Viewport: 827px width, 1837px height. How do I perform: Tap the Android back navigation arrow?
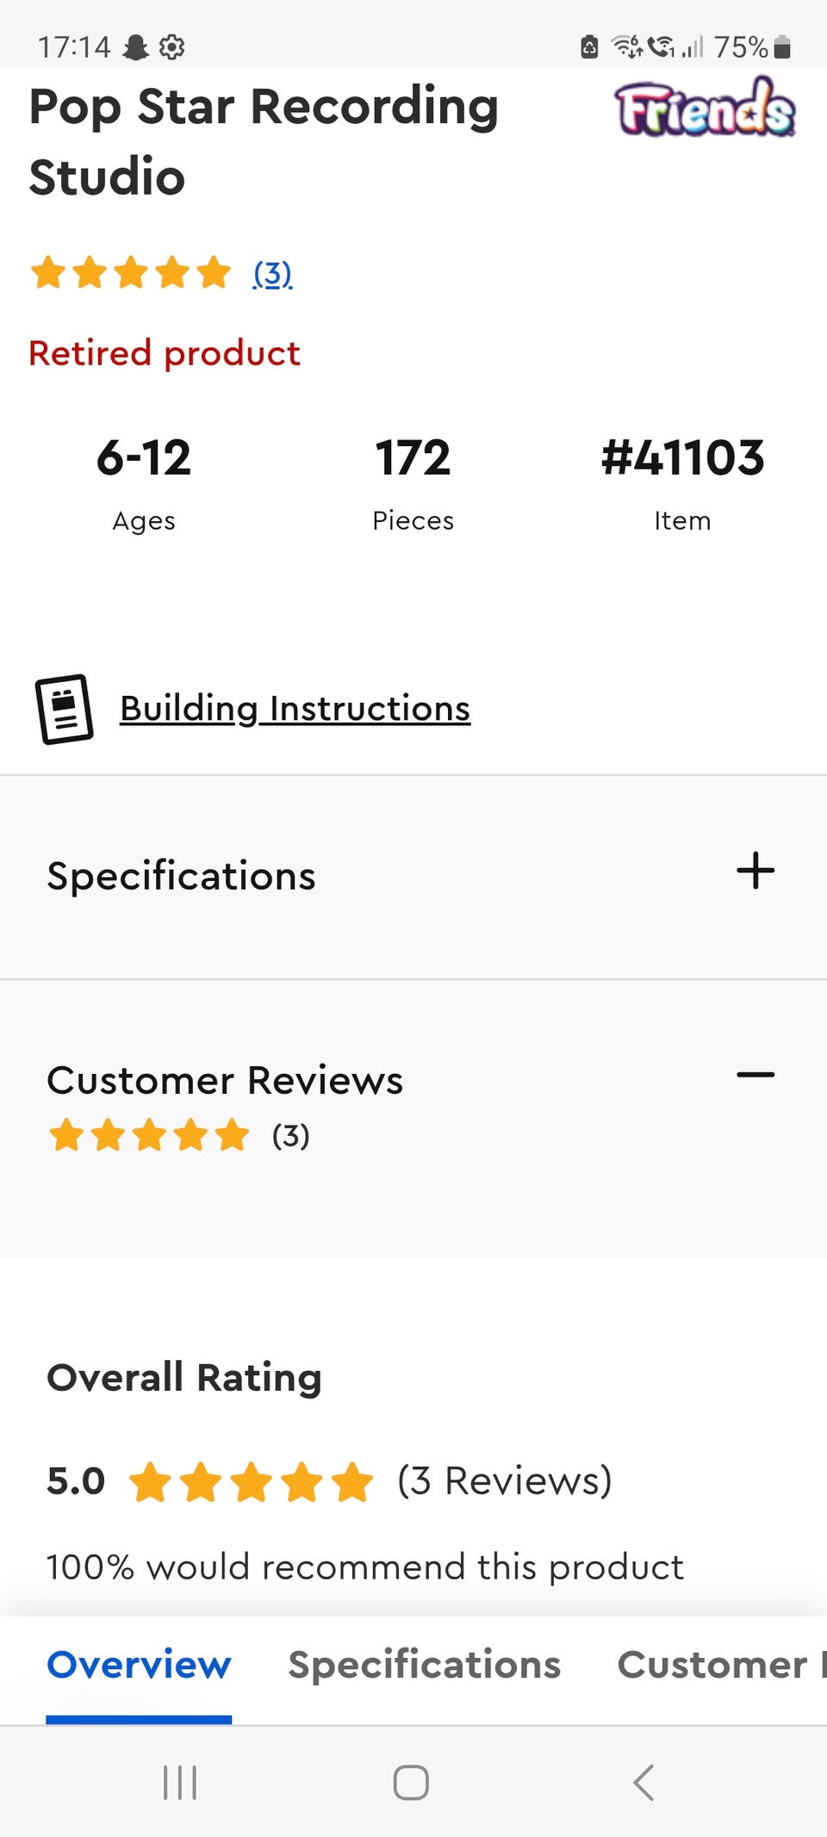(644, 1782)
